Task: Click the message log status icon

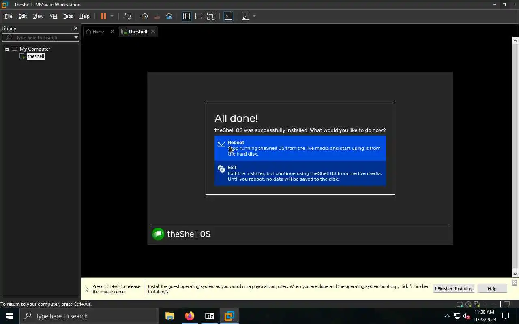Action: click(x=506, y=304)
